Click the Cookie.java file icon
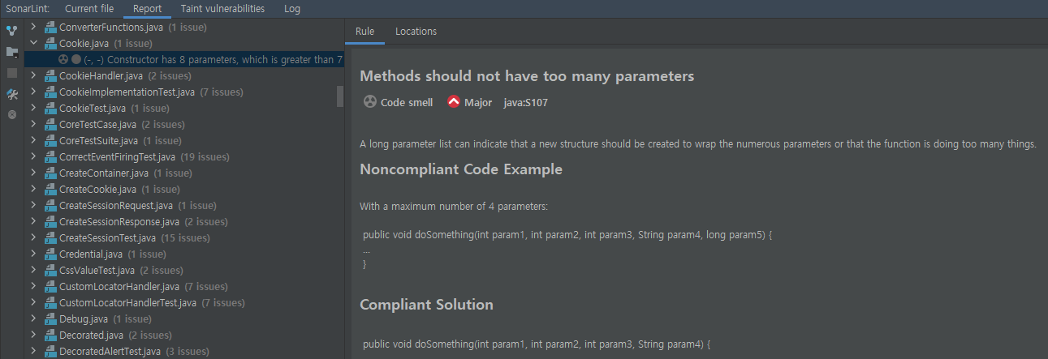This screenshot has width=1048, height=359. click(x=50, y=43)
